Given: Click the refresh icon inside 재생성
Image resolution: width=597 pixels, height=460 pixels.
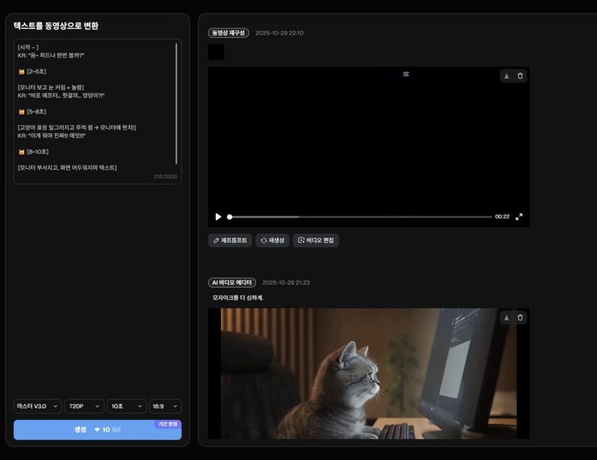Looking at the screenshot, I should [265, 240].
